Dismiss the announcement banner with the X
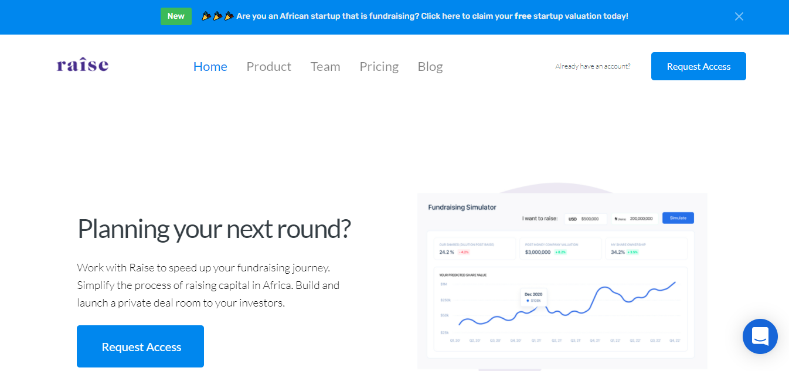The width and height of the screenshot is (789, 371). coord(739,16)
